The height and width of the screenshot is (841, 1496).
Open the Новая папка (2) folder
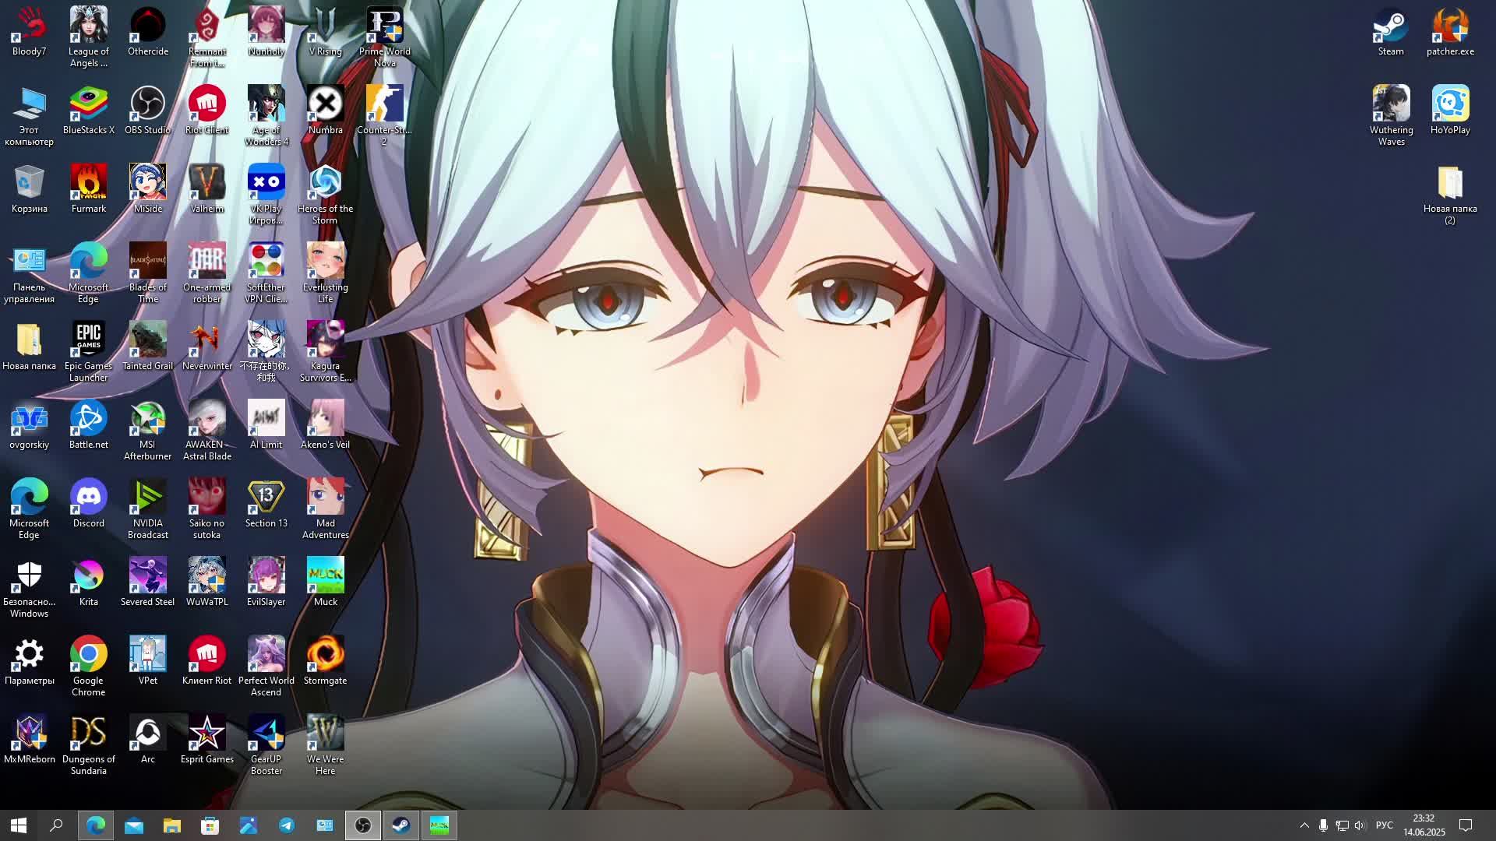pyautogui.click(x=1450, y=195)
